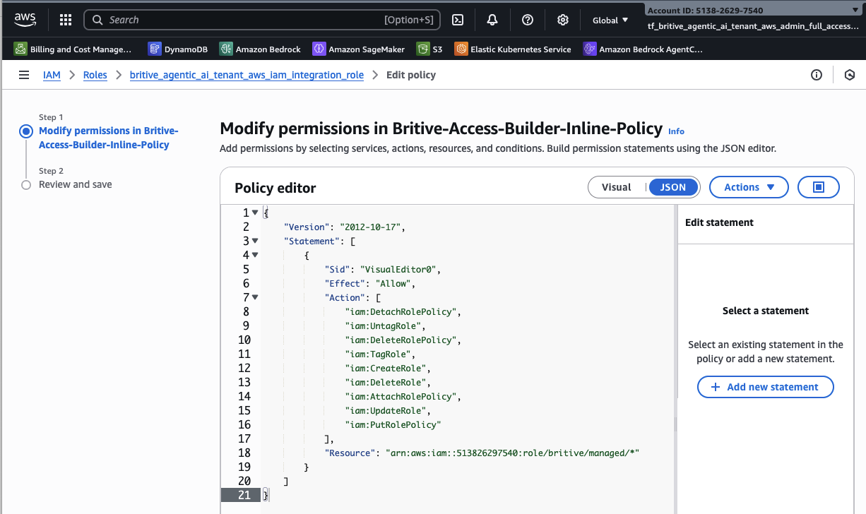Collapse the Statement array on line 3

coord(255,241)
